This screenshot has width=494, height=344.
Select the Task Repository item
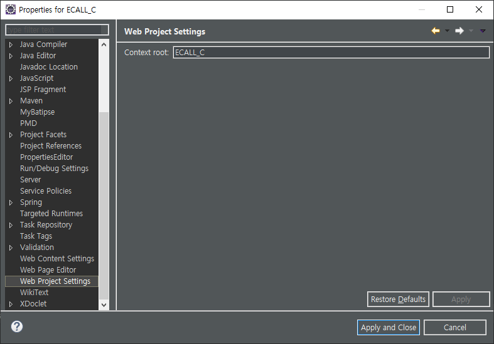point(46,225)
